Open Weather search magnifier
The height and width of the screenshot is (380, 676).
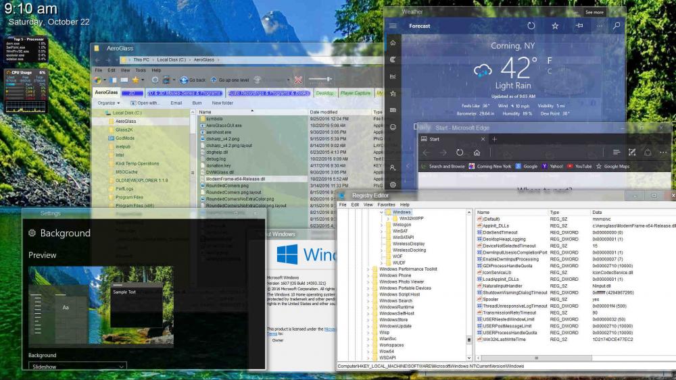616,26
